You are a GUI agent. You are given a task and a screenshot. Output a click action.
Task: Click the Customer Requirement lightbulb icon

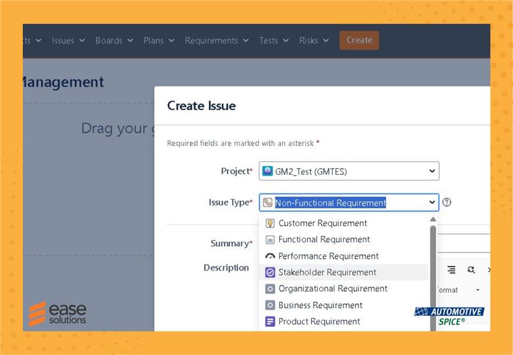pos(270,224)
